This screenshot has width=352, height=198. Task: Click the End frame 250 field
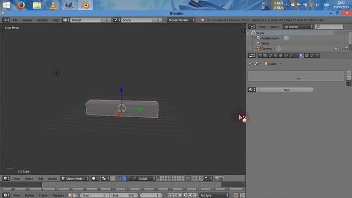tap(124, 195)
